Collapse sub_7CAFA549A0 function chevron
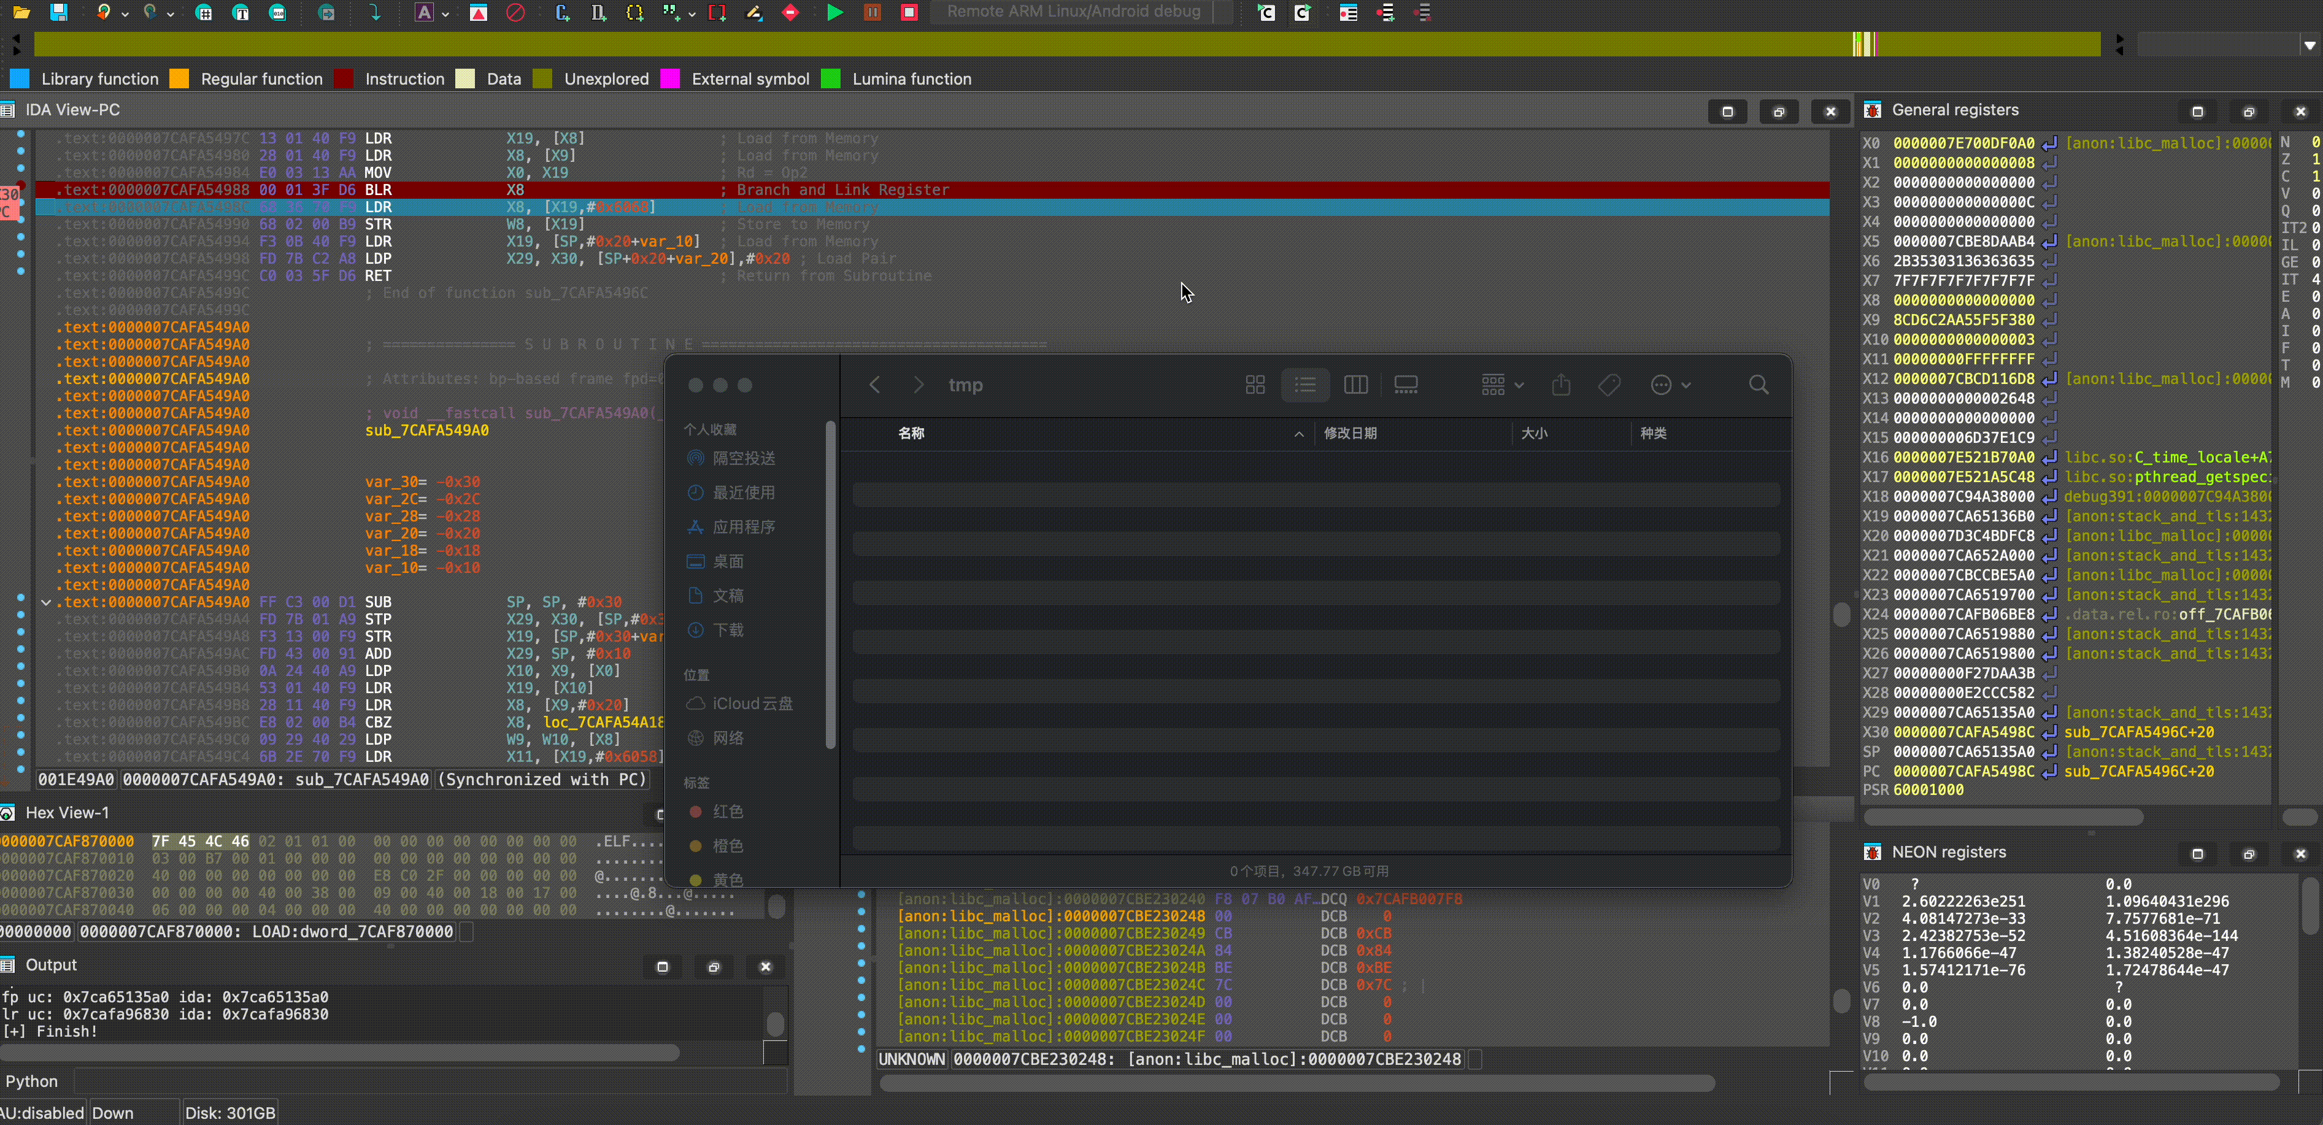Screen dimensions: 2323x1125 tap(45, 602)
